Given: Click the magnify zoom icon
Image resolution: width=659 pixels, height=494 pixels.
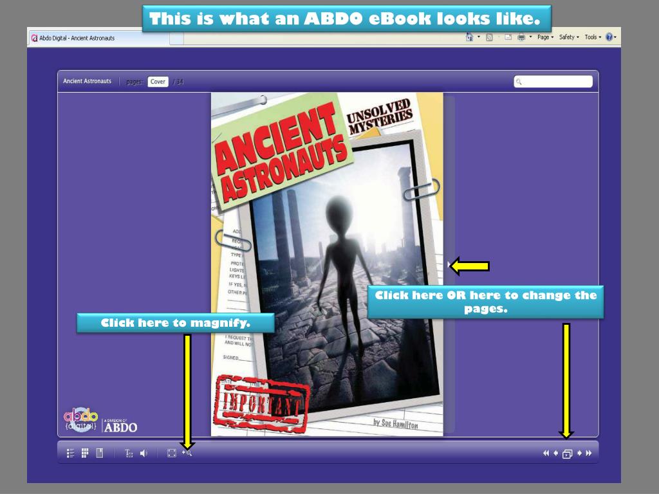Looking at the screenshot, I should click(x=187, y=453).
